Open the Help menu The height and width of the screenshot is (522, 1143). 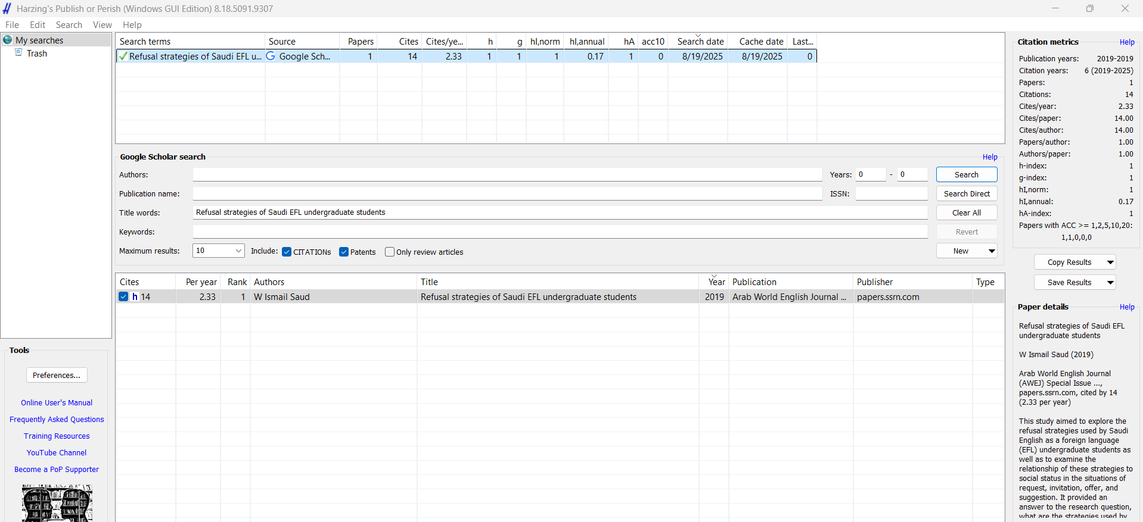click(x=132, y=24)
